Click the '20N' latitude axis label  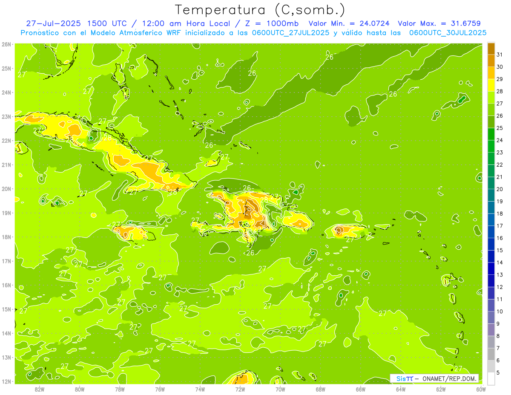coord(6,189)
